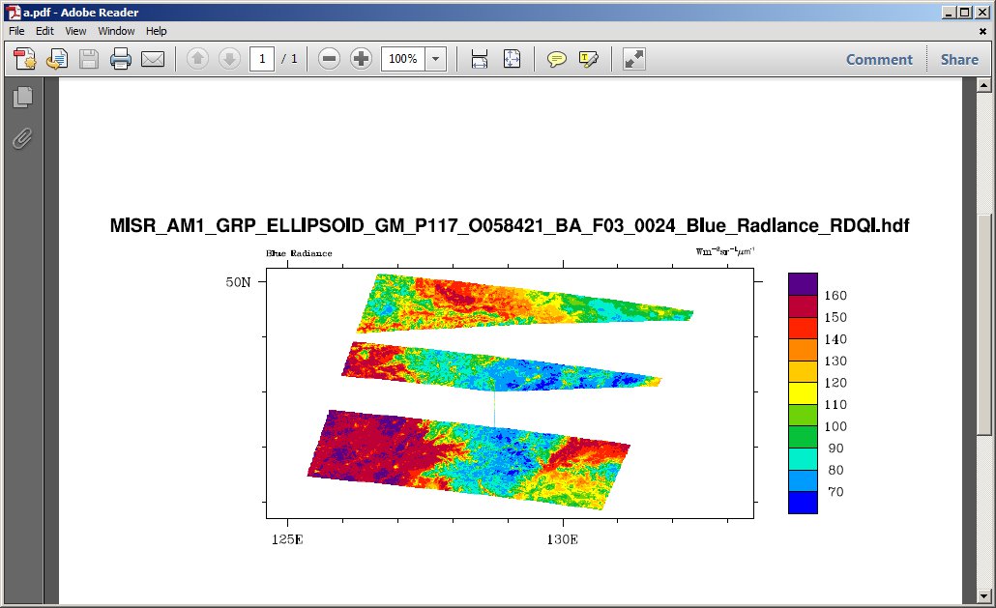
Task: Show the Attachments paperclip panel
Action: [23, 138]
